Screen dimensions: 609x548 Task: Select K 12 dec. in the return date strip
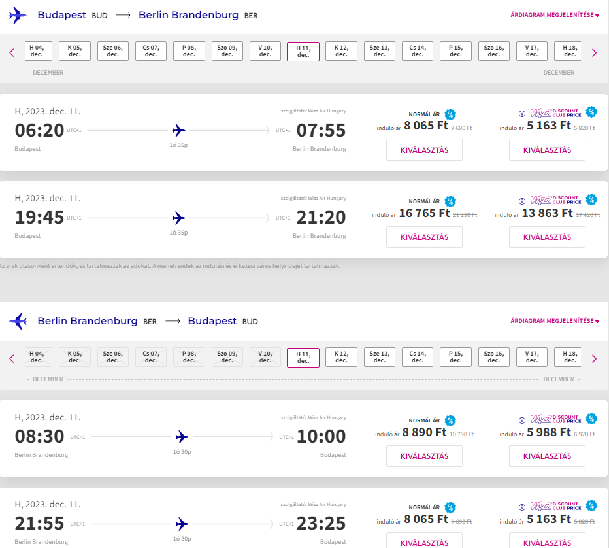click(x=341, y=357)
